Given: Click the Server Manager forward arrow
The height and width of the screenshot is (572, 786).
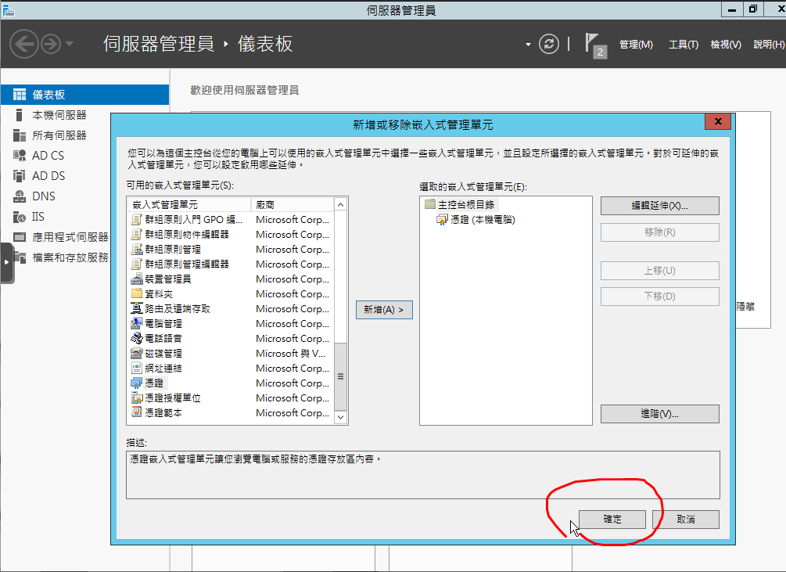Looking at the screenshot, I should click(x=51, y=44).
